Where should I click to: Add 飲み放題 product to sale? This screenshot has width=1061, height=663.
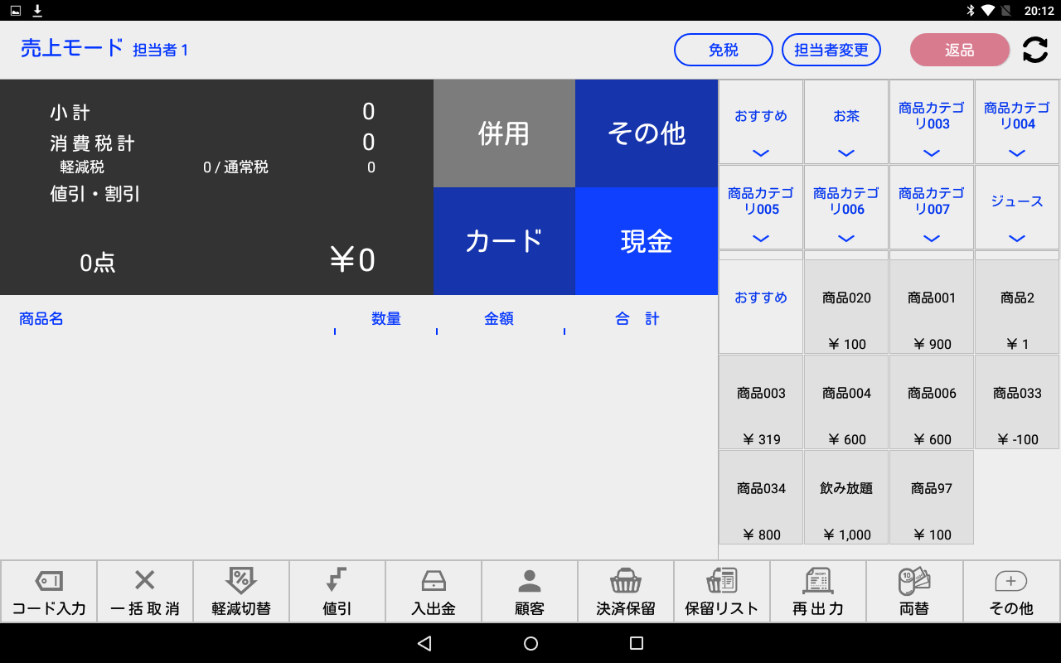(x=846, y=497)
